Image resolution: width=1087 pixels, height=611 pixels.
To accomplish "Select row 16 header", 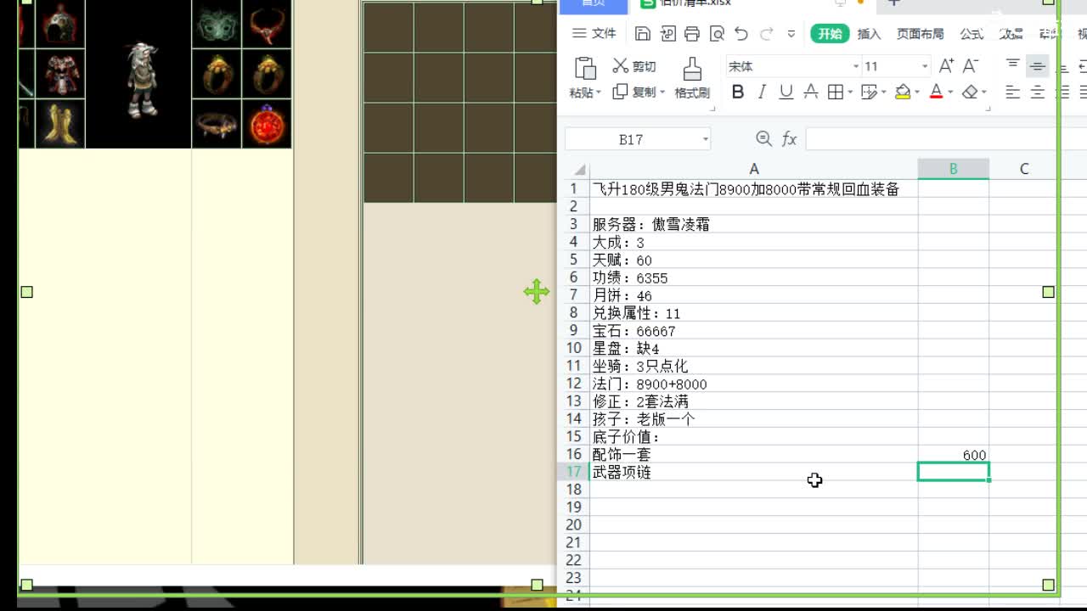I will coord(574,455).
